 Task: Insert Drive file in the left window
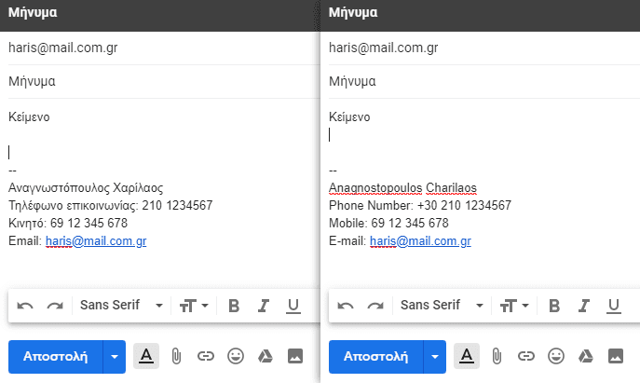point(266,356)
